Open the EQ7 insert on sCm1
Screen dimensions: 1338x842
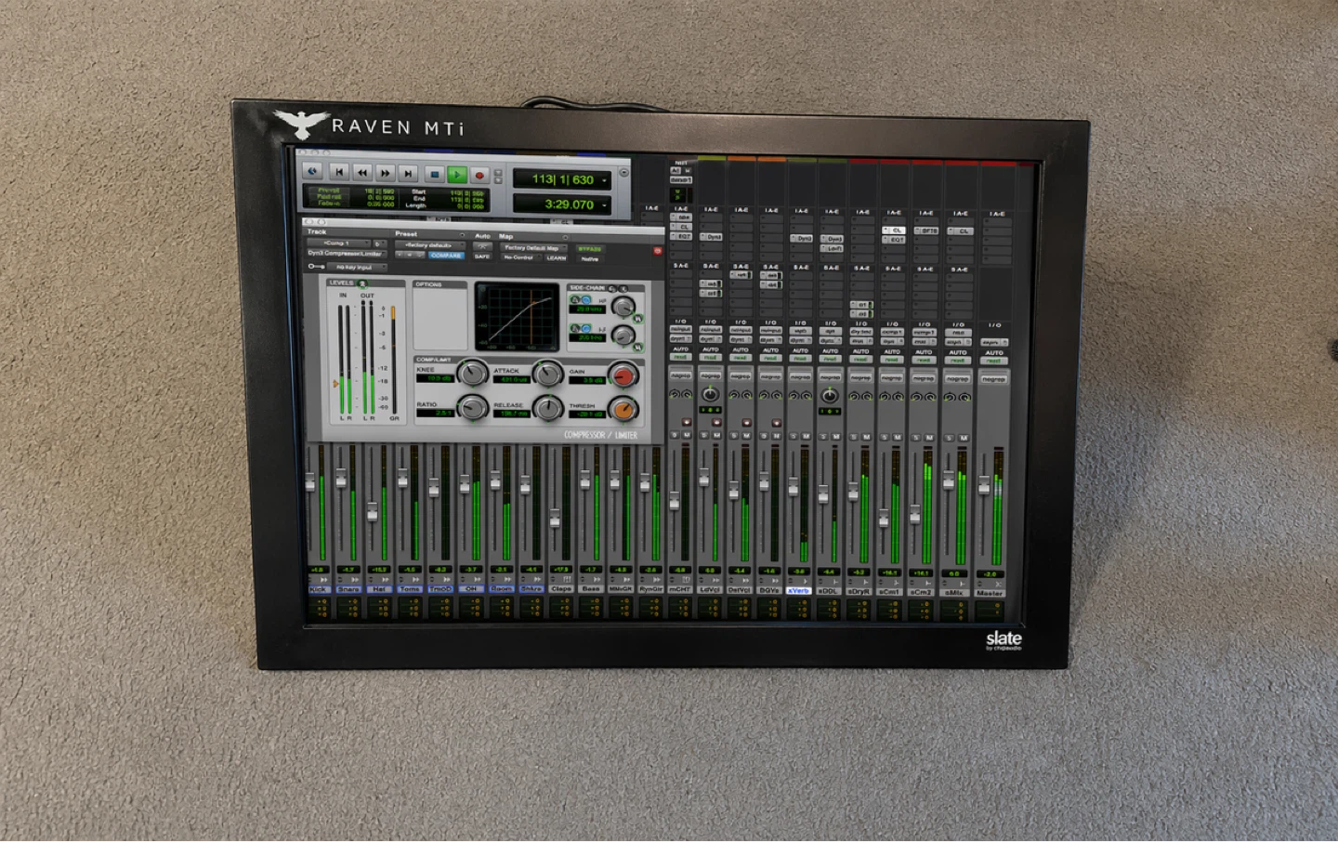(894, 240)
